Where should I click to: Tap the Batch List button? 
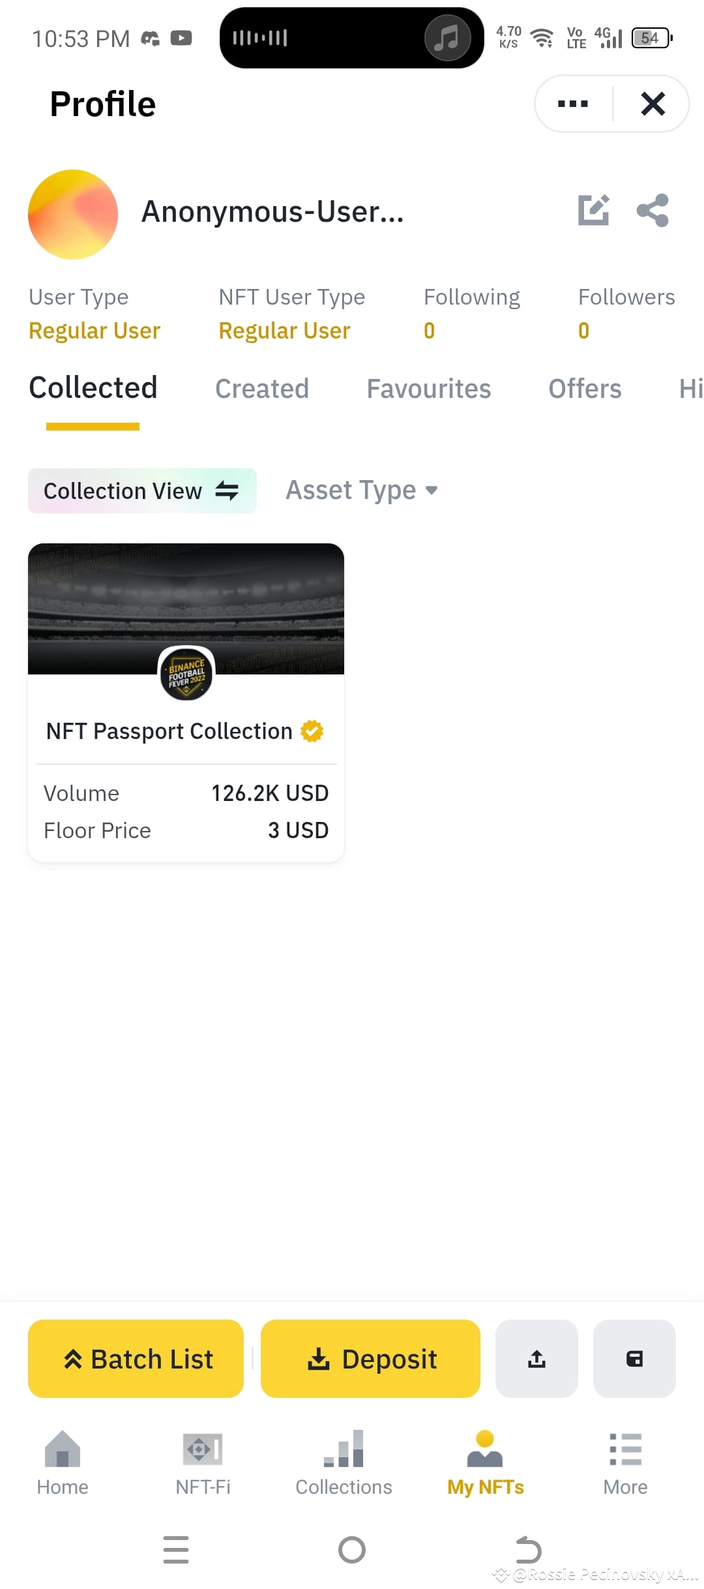tap(136, 1358)
